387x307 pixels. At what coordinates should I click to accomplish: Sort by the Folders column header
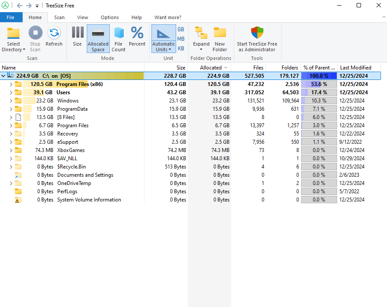(283, 68)
